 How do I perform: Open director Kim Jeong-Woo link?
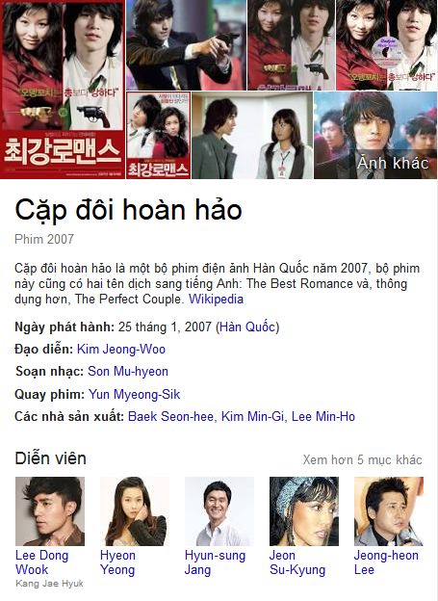[x=121, y=350]
